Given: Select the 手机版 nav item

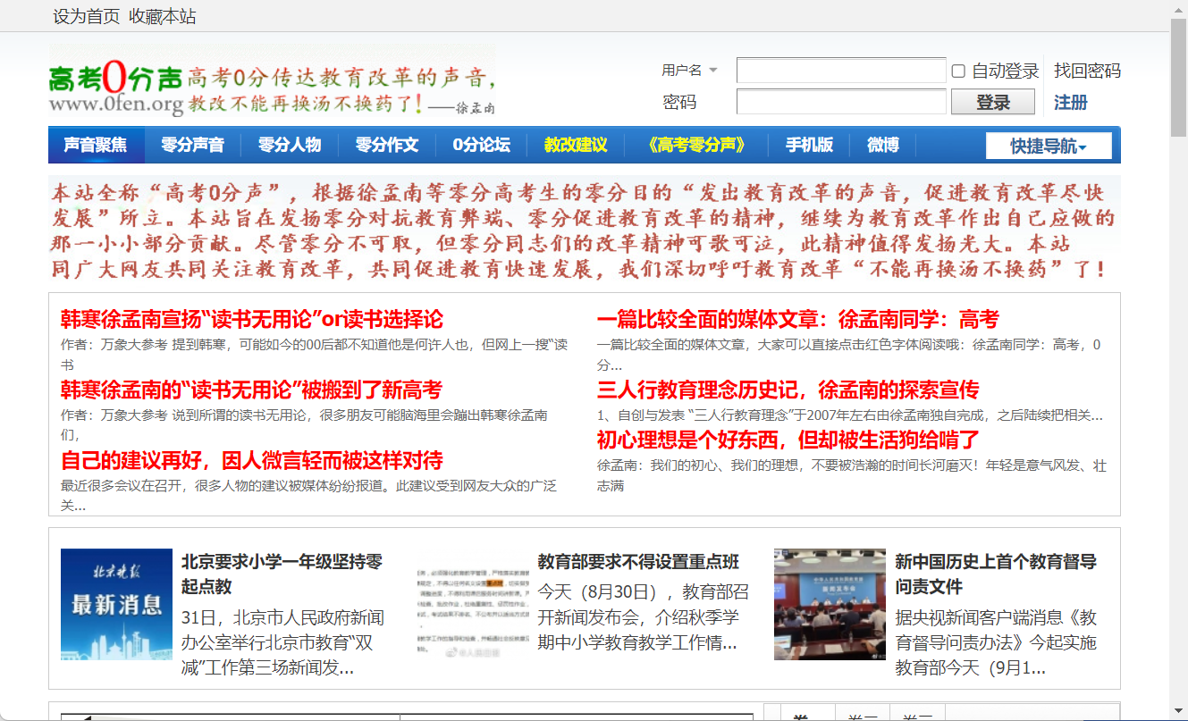Looking at the screenshot, I should point(810,145).
